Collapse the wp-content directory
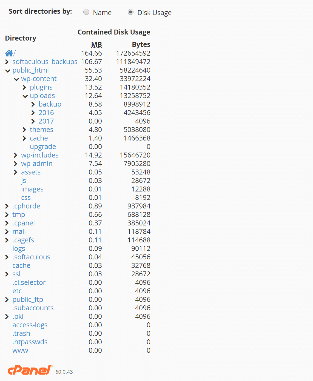Screen dimensions: 313x381 16,79
